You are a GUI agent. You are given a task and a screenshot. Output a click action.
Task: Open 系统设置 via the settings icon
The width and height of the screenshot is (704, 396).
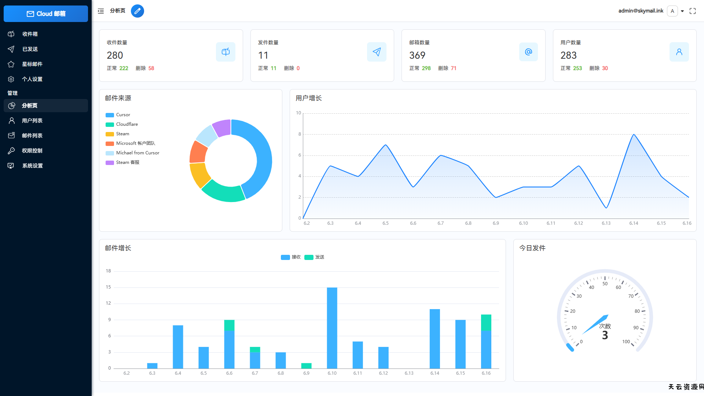click(11, 165)
